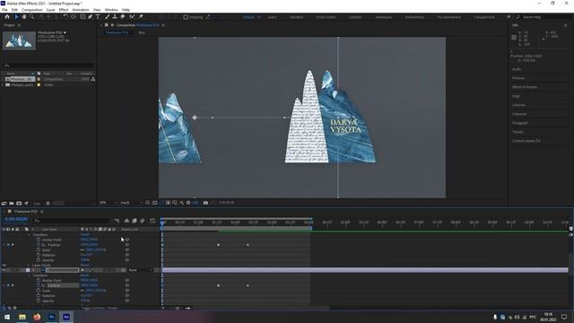574x323 pixels.
Task: Switch to the Small Screen workspace
Action: [x=326, y=17]
